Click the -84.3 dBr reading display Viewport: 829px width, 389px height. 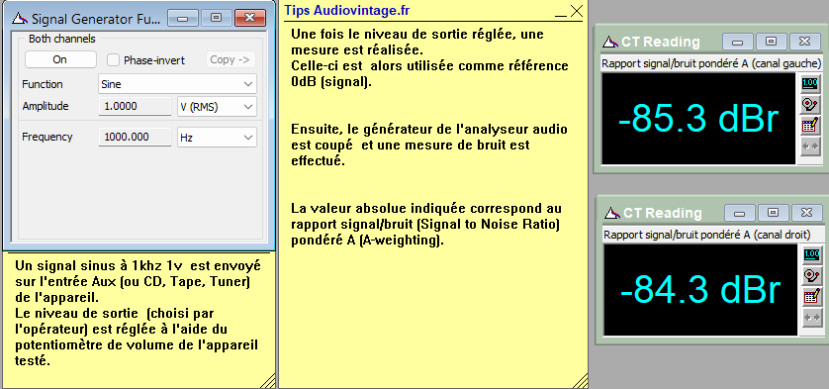coord(700,290)
